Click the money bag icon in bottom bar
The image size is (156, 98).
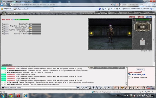point(119,88)
